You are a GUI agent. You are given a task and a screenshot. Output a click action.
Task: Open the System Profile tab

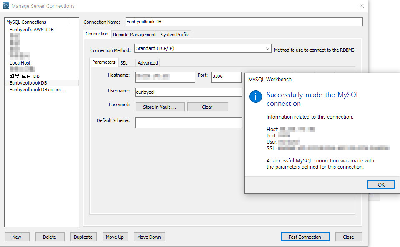[175, 35]
